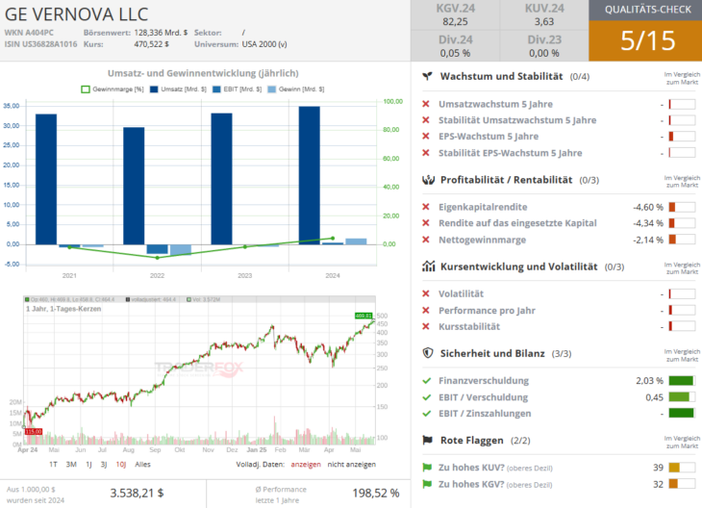Viewport: 702px width, 508px height.
Task: Click green check beside EBIT / Zinszahlungen
Action: (427, 413)
